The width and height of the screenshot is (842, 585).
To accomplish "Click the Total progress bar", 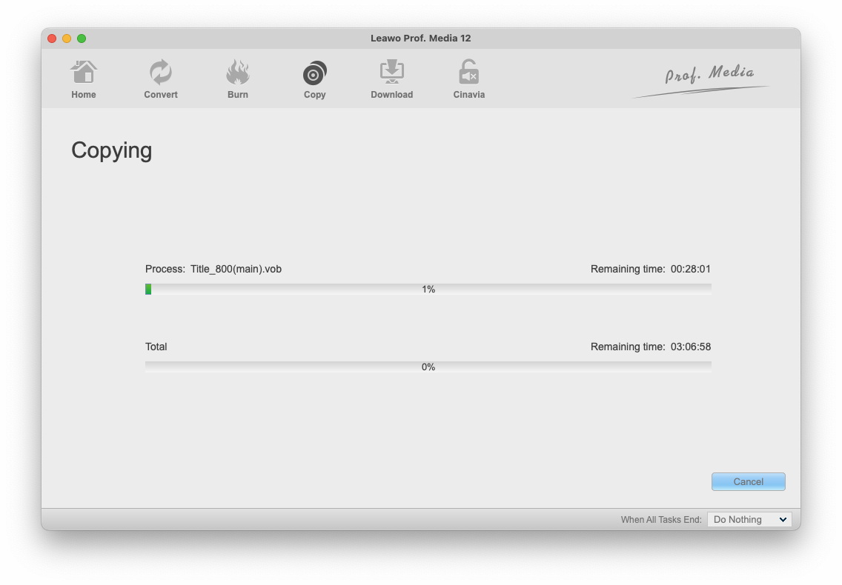I will [x=428, y=367].
